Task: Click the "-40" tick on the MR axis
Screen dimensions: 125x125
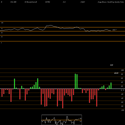Action: click(x=122, y=98)
